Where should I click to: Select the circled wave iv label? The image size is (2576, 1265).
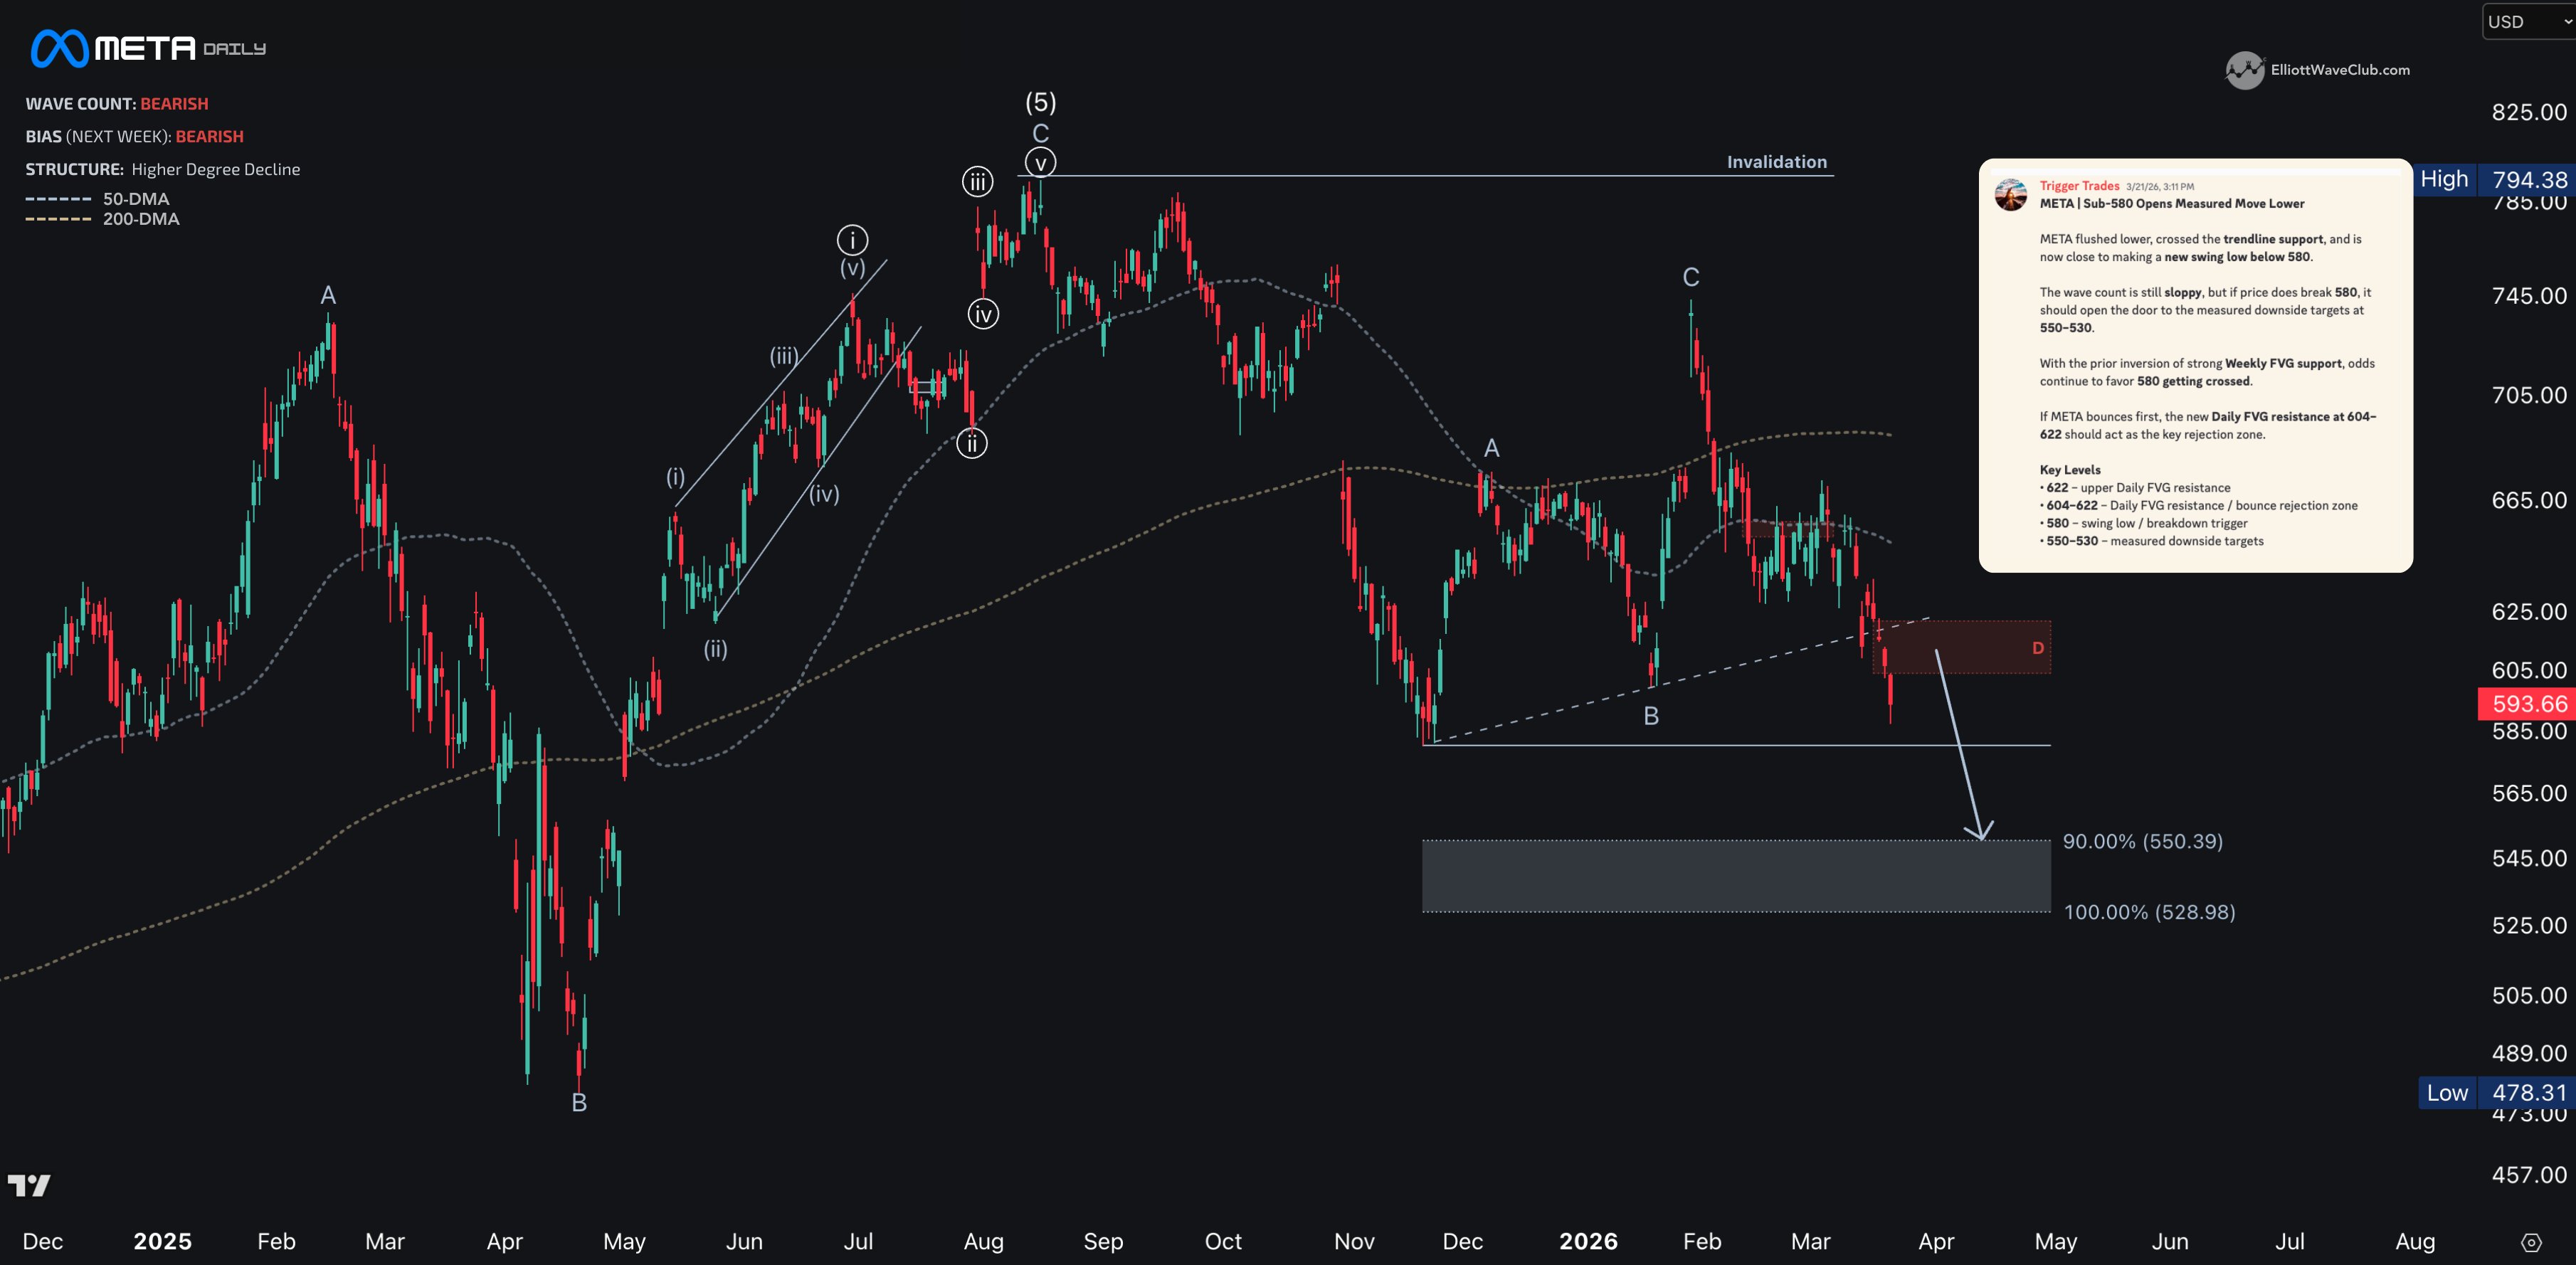pos(983,315)
